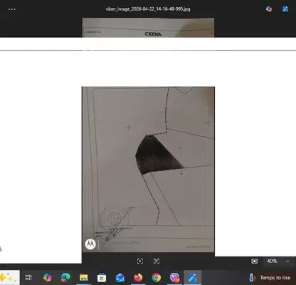Open the Temps to rise weather widget
Screen dimensions: 296x285
point(270,277)
